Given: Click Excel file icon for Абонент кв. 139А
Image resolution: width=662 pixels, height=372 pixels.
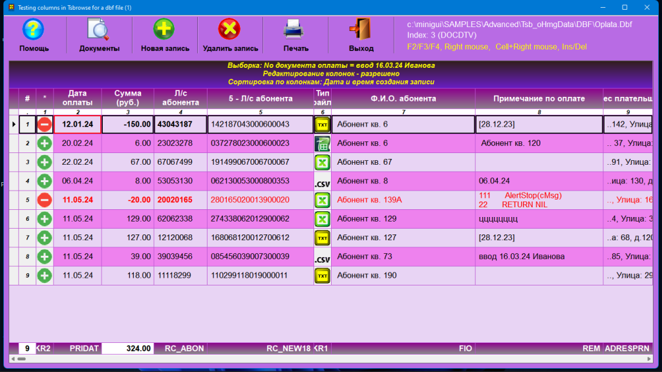Looking at the screenshot, I should point(323,200).
